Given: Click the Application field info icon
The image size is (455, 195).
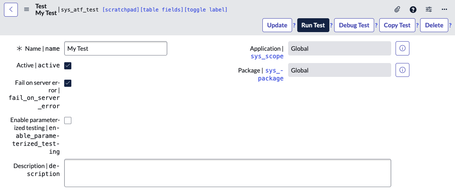Looking at the screenshot, I should pos(402,48).
